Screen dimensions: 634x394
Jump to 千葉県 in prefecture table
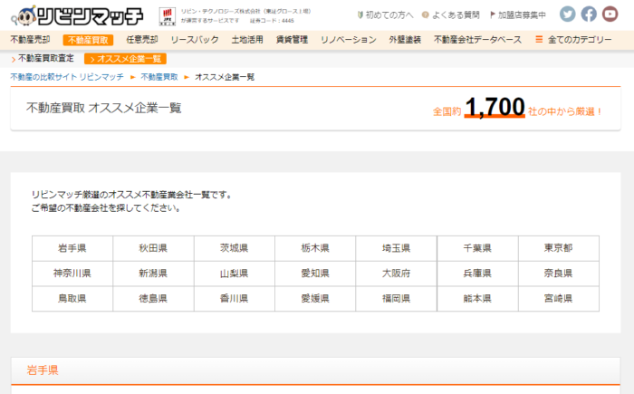477,248
